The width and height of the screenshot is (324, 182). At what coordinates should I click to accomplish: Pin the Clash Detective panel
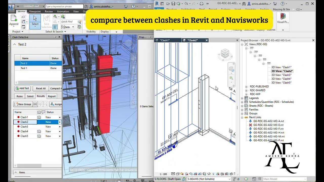(55, 37)
